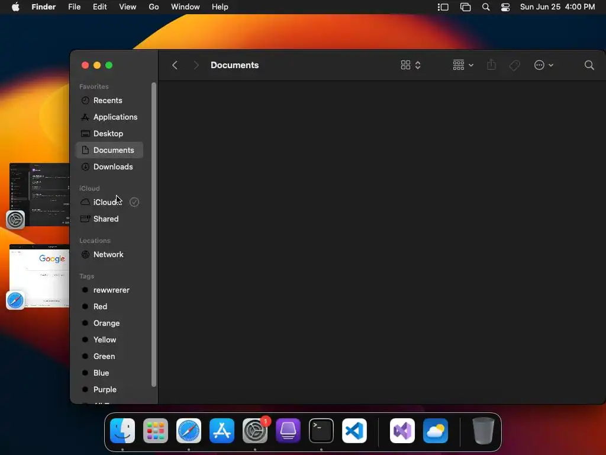Open Terminal from the Dock
The height and width of the screenshot is (455, 606).
321,431
